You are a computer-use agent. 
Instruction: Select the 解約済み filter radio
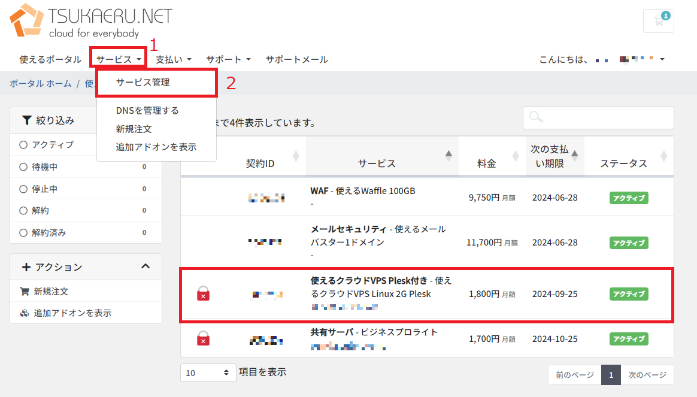point(23,232)
